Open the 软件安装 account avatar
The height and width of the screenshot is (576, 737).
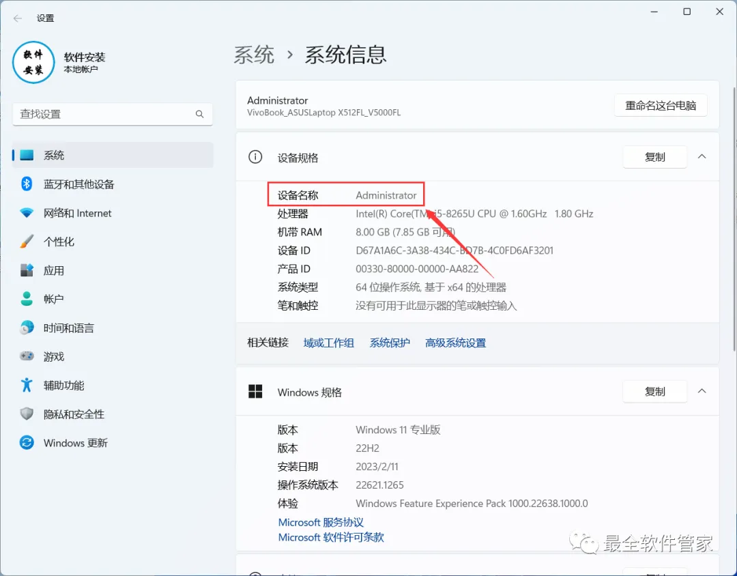(x=33, y=63)
